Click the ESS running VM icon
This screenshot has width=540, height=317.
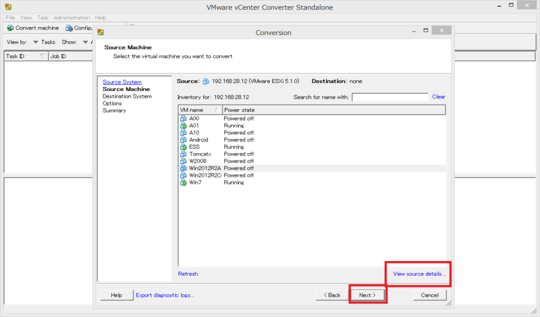(x=183, y=147)
